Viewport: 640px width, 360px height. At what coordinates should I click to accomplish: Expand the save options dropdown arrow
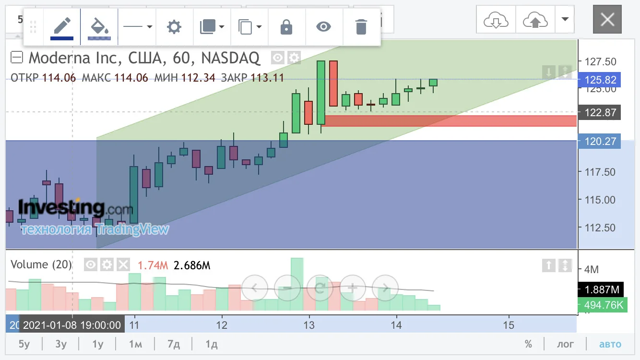coord(565,20)
